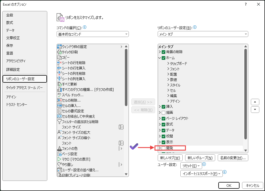The image size is (265, 191).
Task: Click the フィルターの追加または削除 funnel icon
Action: [59, 122]
